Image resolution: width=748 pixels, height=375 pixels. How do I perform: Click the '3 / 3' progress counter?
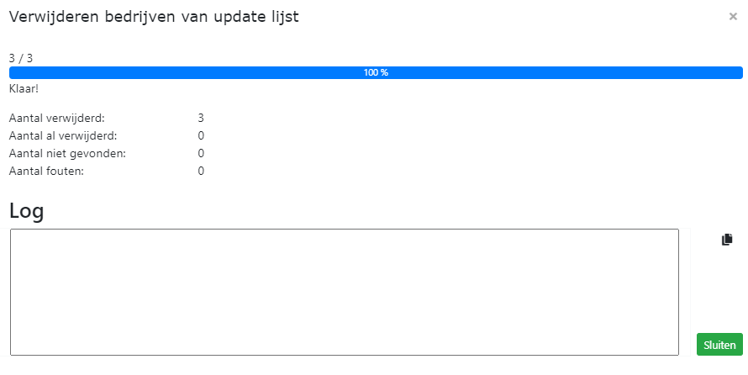coord(21,58)
